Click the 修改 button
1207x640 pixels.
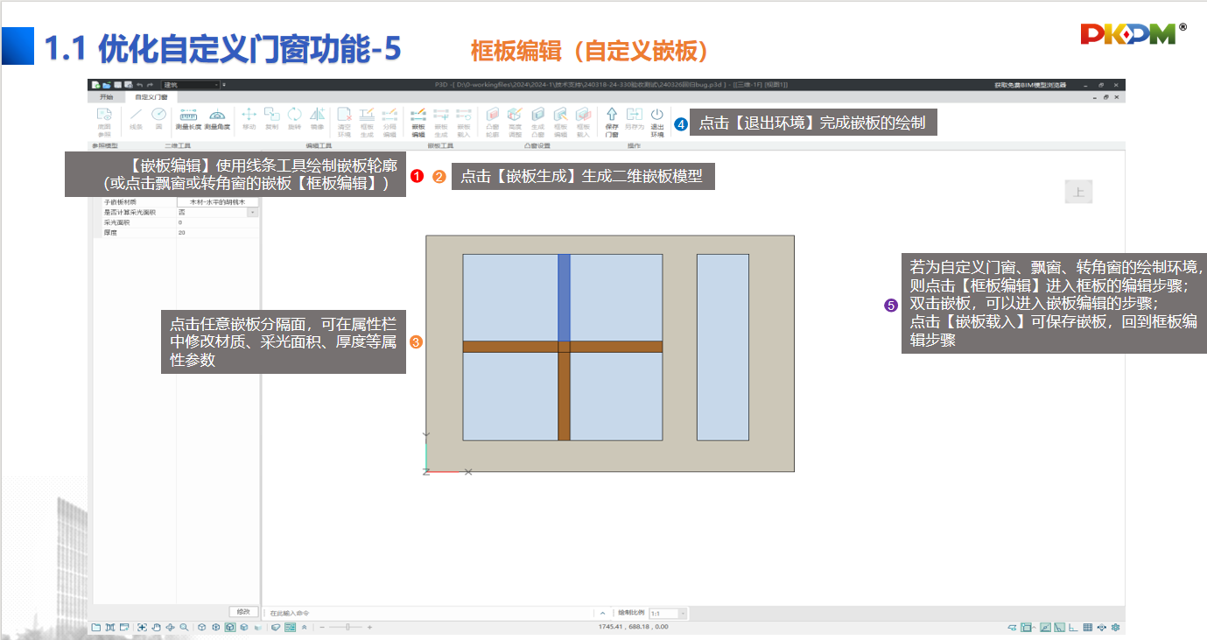tap(243, 611)
